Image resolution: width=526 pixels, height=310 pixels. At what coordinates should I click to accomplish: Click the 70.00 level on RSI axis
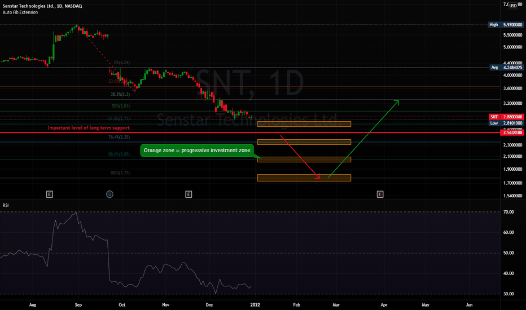pyautogui.click(x=509, y=212)
